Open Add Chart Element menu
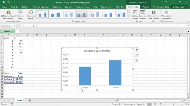This screenshot has width=190, height=106. click(x=8, y=14)
